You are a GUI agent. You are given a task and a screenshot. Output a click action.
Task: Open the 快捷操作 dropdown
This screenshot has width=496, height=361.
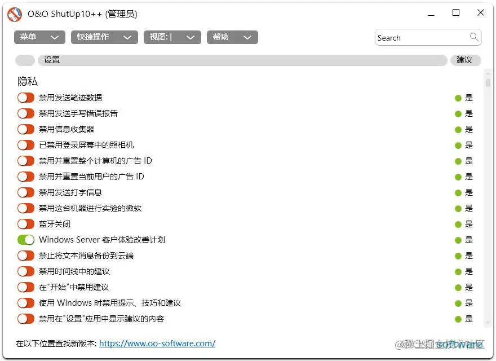click(104, 37)
